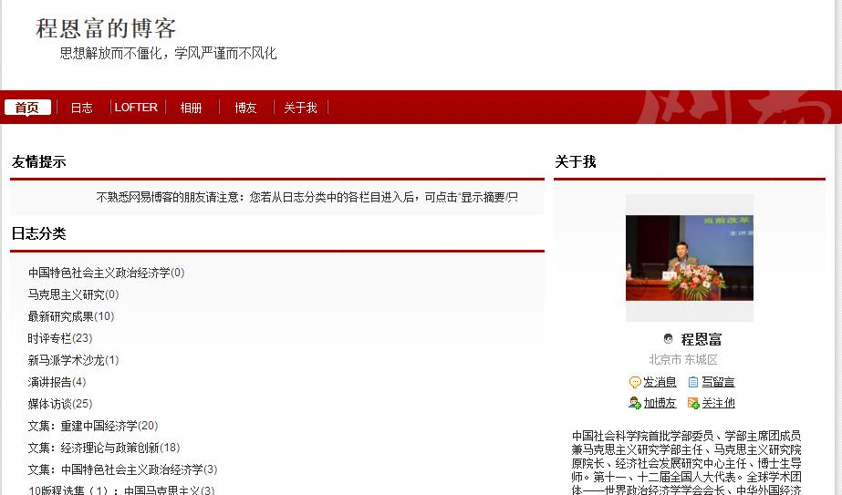Open the blog title 程恩富的博客
The height and width of the screenshot is (495, 842).
[106, 28]
